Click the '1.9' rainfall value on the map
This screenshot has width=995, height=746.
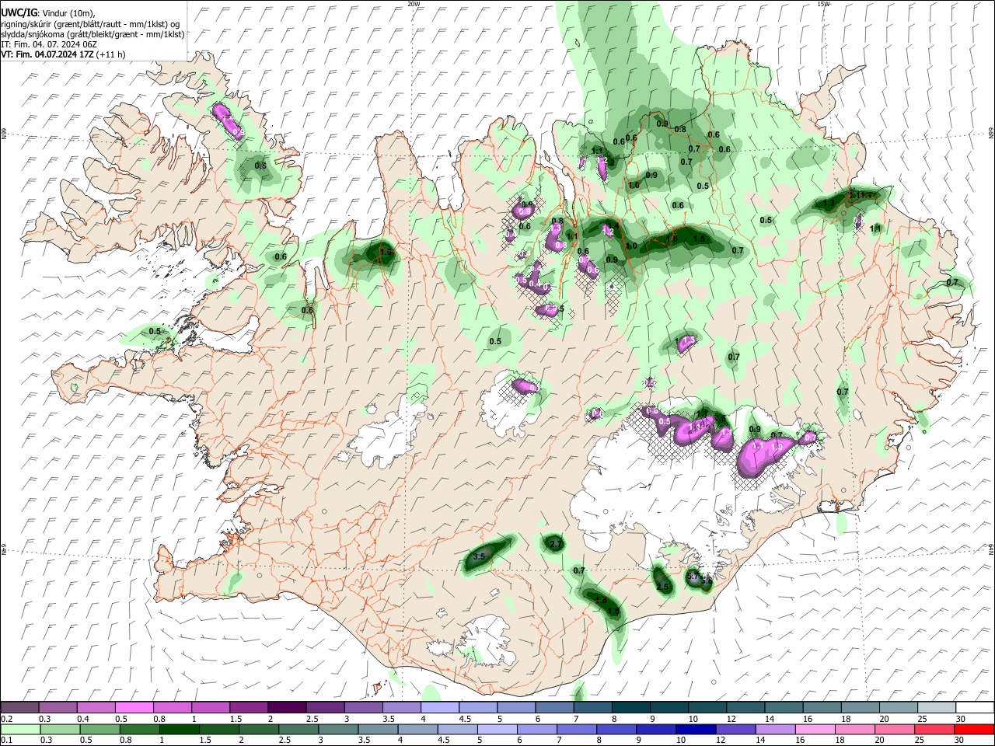coord(386,252)
